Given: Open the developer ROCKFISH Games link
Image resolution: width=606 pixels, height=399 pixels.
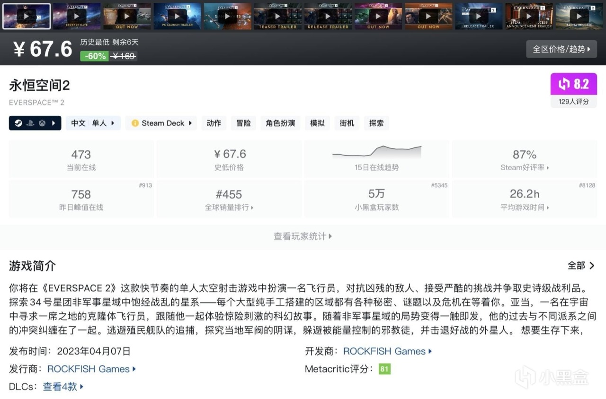Looking at the screenshot, I should pos(387,351).
